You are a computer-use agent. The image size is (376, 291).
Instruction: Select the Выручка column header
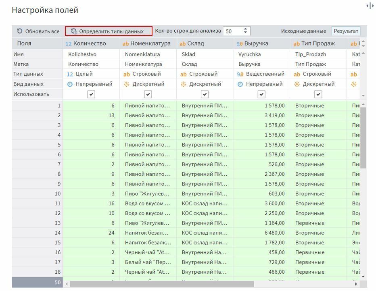click(x=261, y=44)
